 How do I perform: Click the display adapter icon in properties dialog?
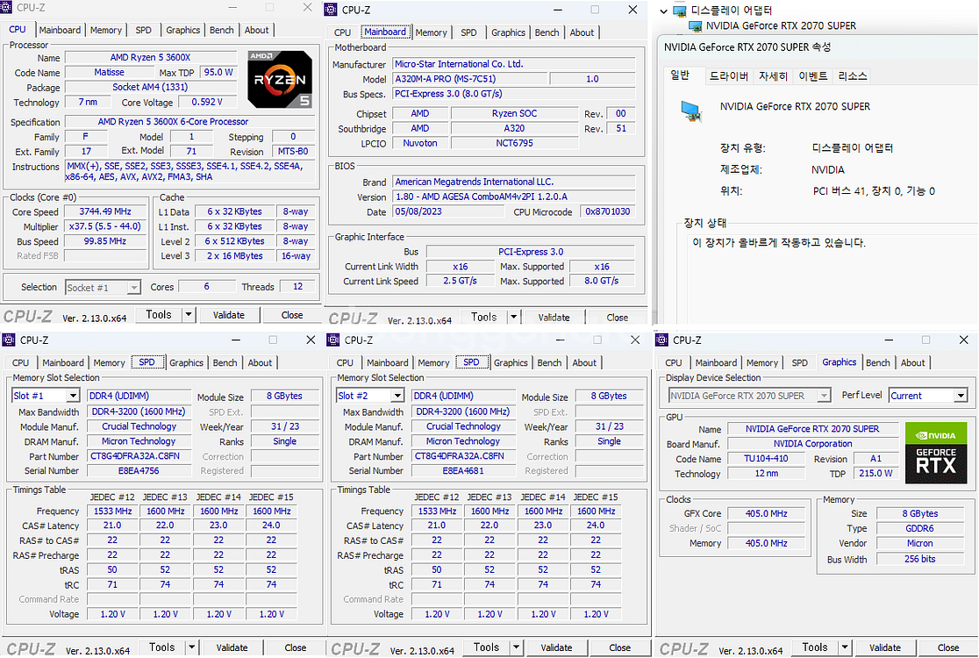coord(692,110)
